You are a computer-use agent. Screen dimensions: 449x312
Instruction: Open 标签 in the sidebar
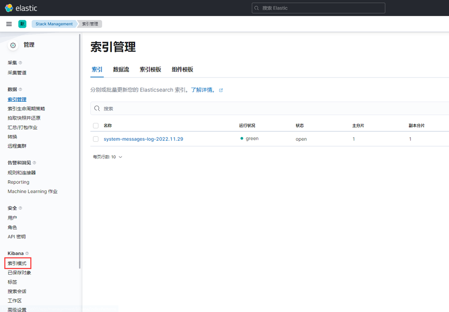(12, 282)
